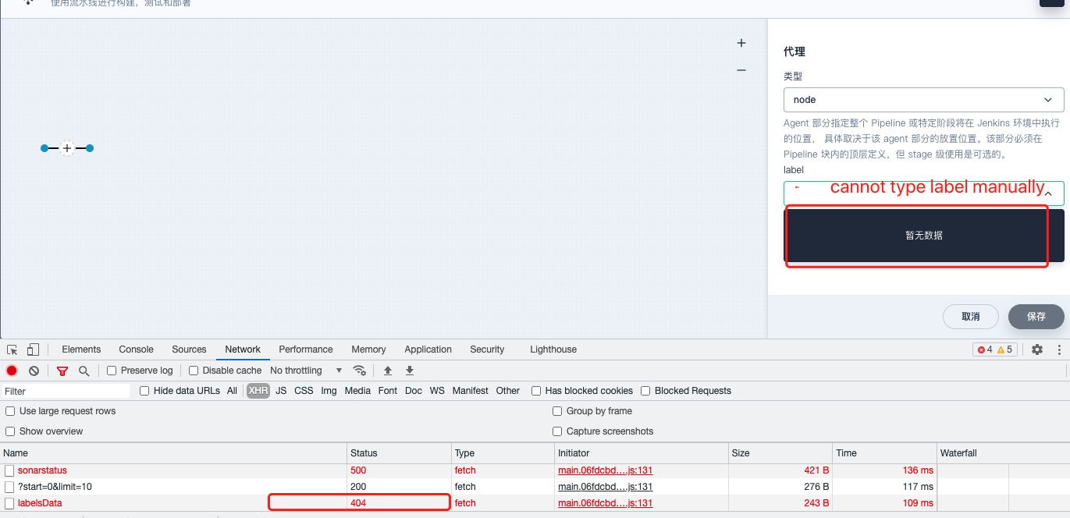This screenshot has height=518, width=1070.
Task: Export HAR file download arrow icon
Action: [x=410, y=371]
